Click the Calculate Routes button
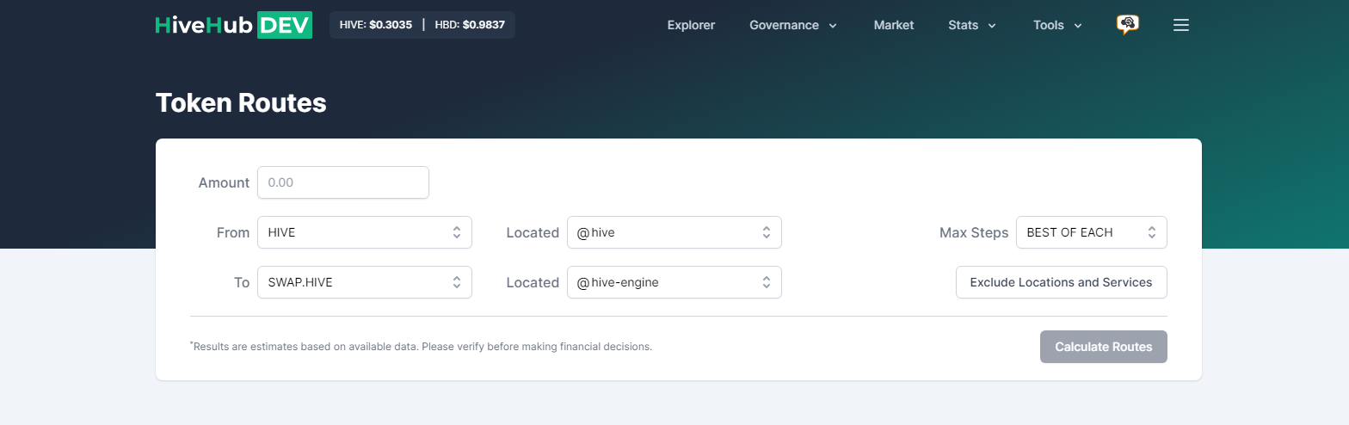The width and height of the screenshot is (1349, 425). tap(1104, 347)
